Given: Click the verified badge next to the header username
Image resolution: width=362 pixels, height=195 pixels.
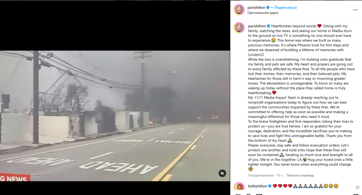Looking at the screenshot, I should coord(268,7).
